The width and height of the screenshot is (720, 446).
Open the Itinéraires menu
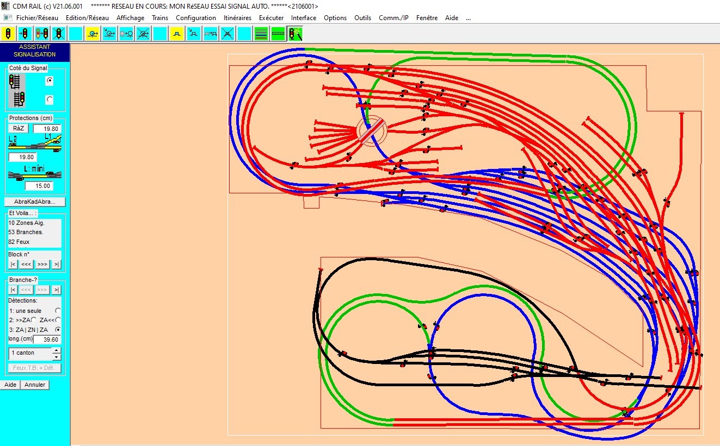pyautogui.click(x=237, y=17)
